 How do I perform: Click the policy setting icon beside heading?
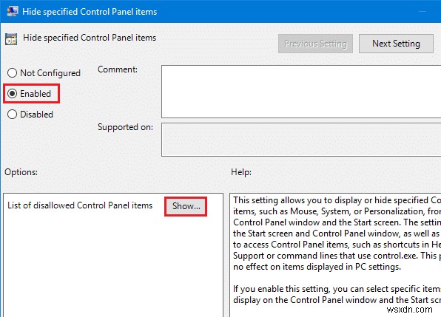pyautogui.click(x=11, y=39)
